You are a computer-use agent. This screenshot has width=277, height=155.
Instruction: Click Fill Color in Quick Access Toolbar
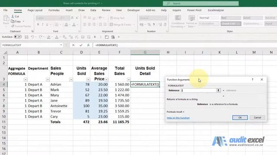(x=48, y=37)
